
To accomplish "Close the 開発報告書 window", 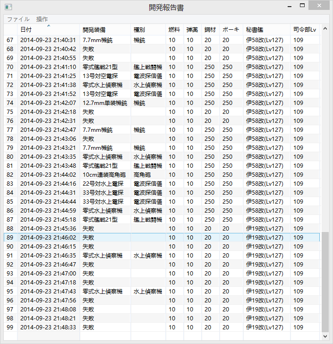I will point(319,6).
